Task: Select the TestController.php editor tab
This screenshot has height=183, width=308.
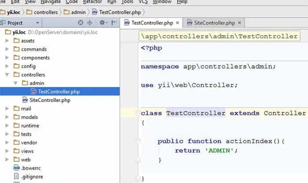Action: coord(151,23)
